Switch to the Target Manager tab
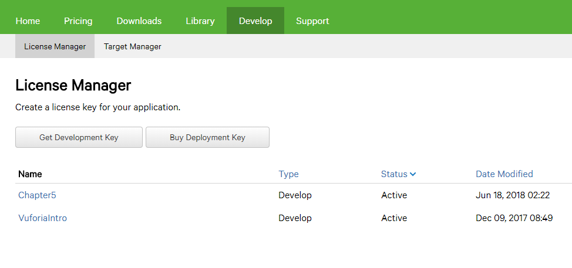 (132, 46)
